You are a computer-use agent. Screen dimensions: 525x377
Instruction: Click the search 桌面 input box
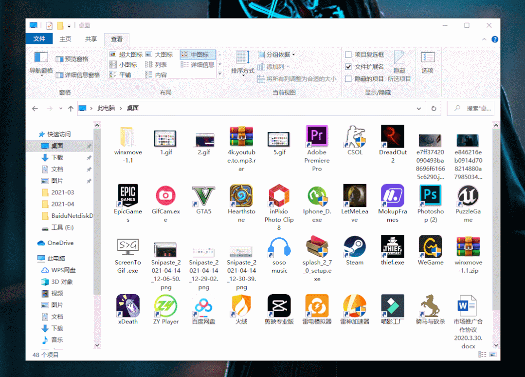471,108
